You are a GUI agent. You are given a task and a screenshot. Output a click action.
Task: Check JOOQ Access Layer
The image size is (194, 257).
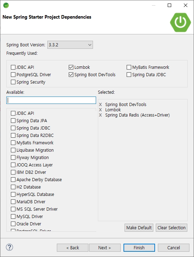pyautogui.click(x=13, y=165)
